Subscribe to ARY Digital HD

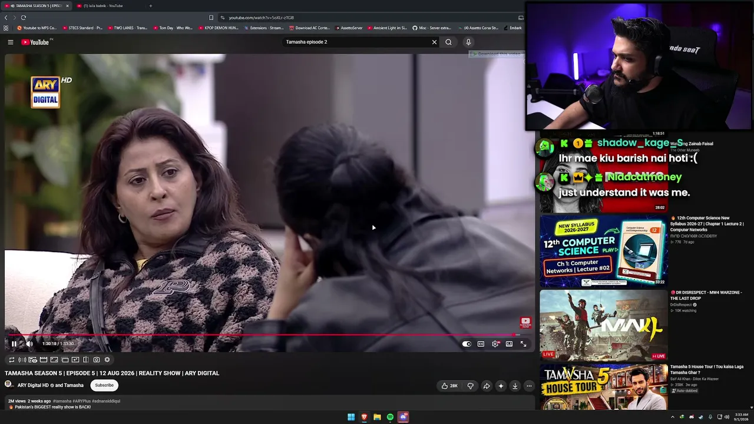coord(104,385)
